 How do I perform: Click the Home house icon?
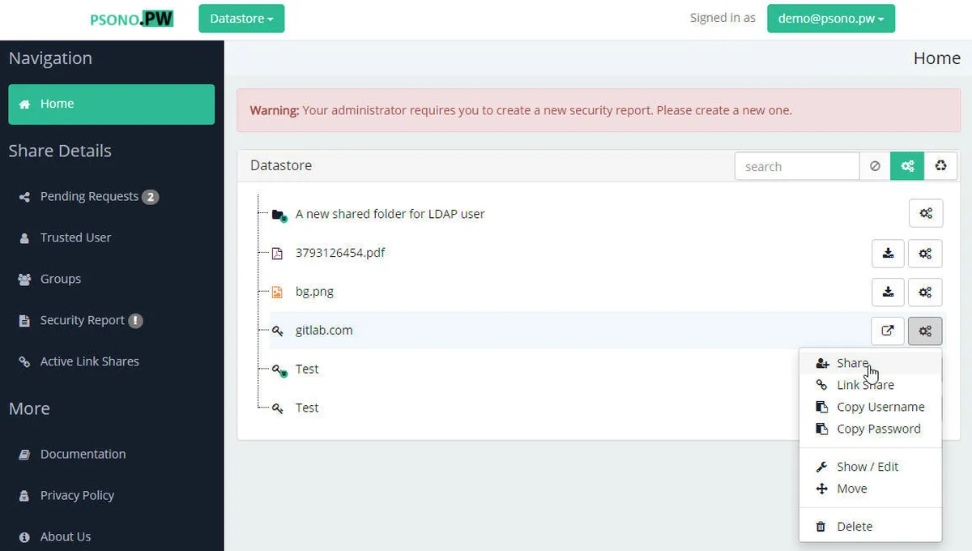coord(24,104)
